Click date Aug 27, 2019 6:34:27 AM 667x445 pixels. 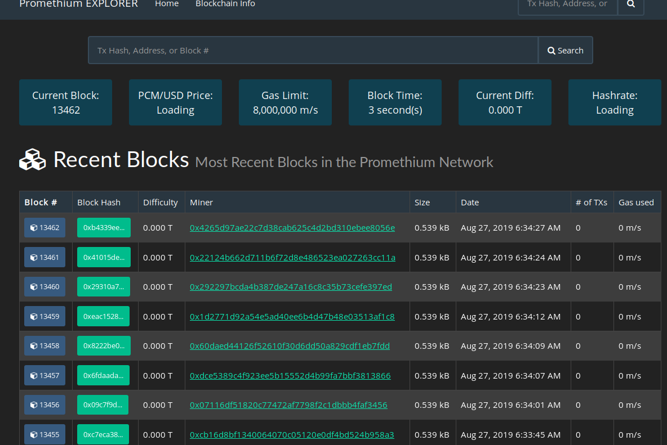(x=510, y=228)
